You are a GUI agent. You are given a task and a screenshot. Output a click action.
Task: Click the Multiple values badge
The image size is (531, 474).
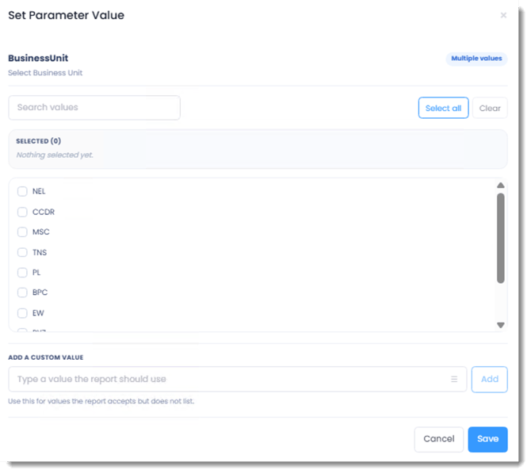point(476,59)
